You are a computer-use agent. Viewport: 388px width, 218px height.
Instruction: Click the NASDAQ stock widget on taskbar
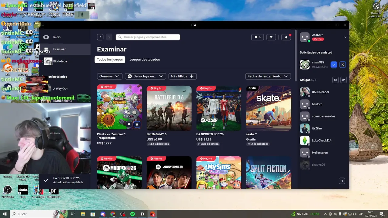click(305, 214)
